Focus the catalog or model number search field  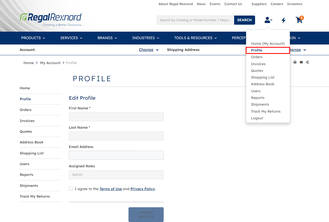click(195, 20)
